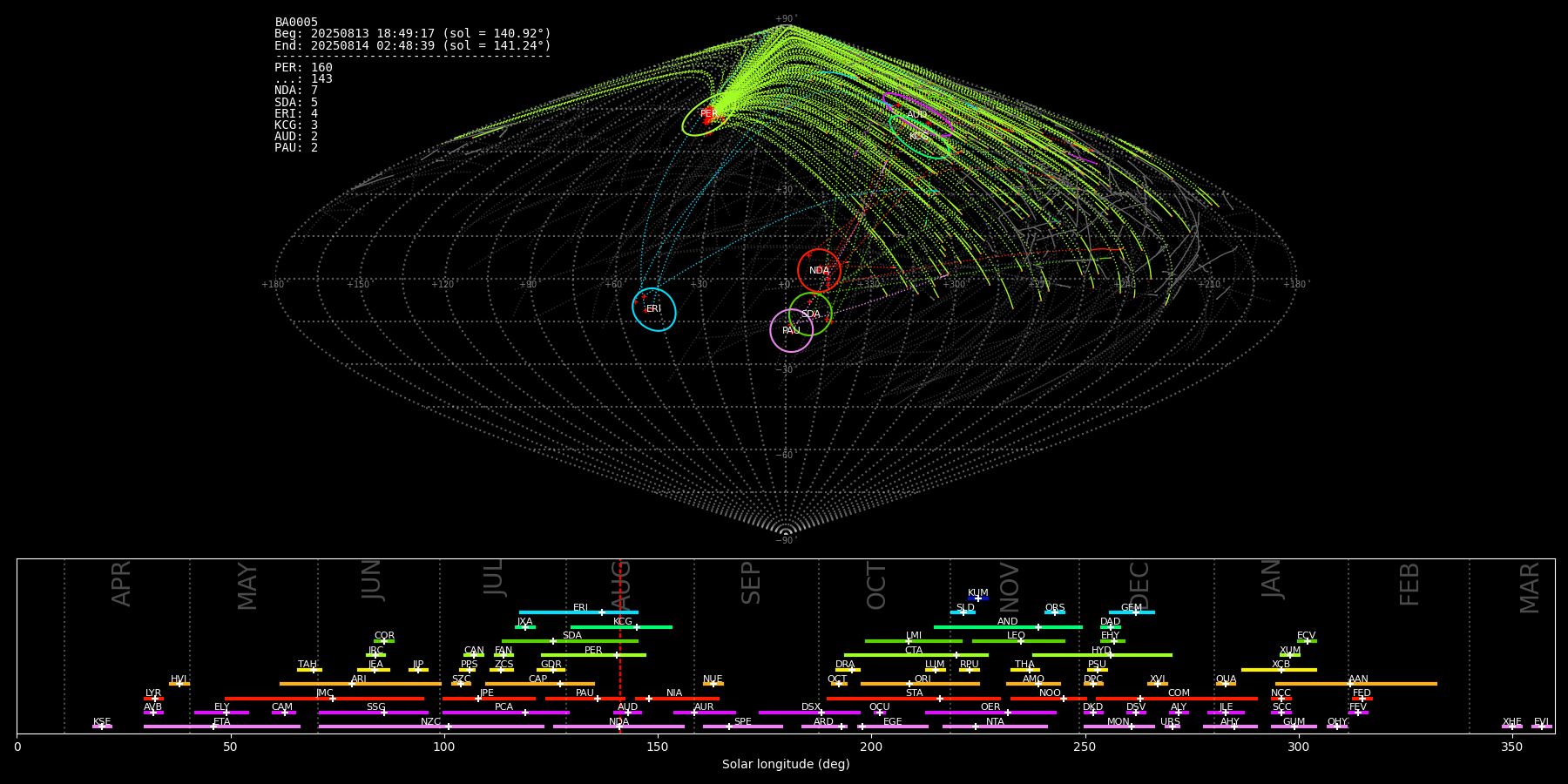Click the FEB month label
The image size is (1568, 784).
pos(1409,584)
